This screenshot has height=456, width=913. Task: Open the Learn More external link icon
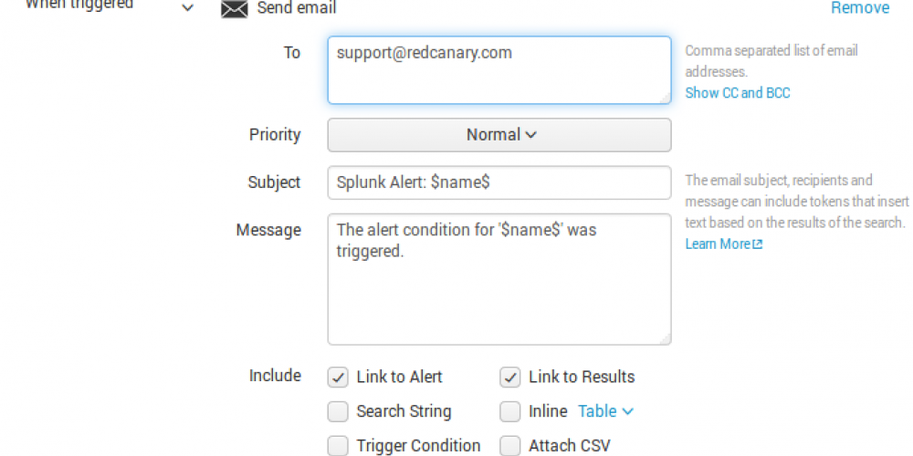coord(757,244)
